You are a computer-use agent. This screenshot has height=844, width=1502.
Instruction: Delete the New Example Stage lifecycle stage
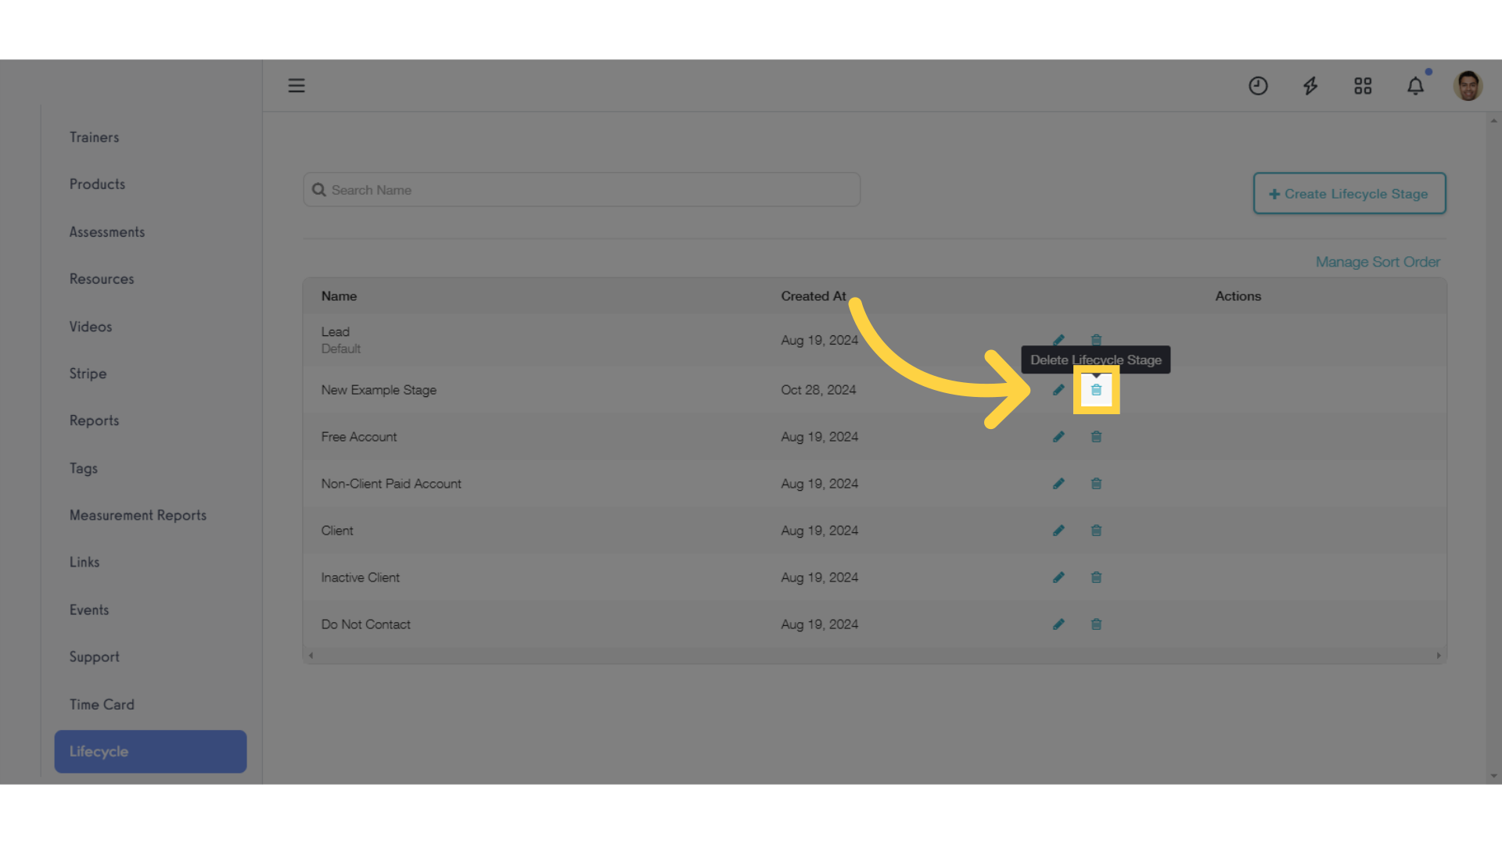tap(1096, 389)
